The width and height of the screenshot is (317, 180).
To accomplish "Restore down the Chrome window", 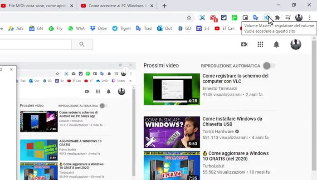I will 294,5.
